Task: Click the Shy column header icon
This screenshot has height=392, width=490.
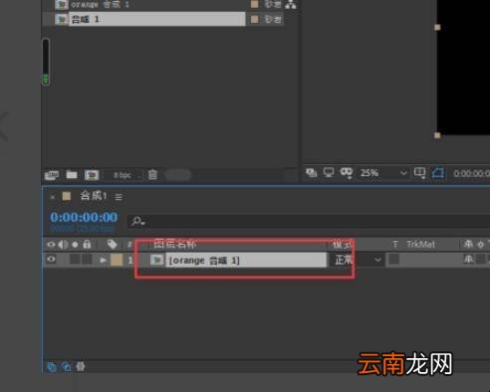Action: pos(468,244)
